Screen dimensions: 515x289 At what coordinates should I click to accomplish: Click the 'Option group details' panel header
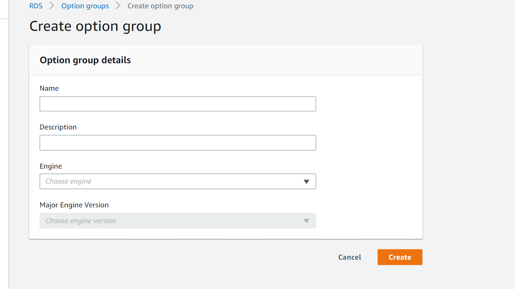click(x=85, y=60)
